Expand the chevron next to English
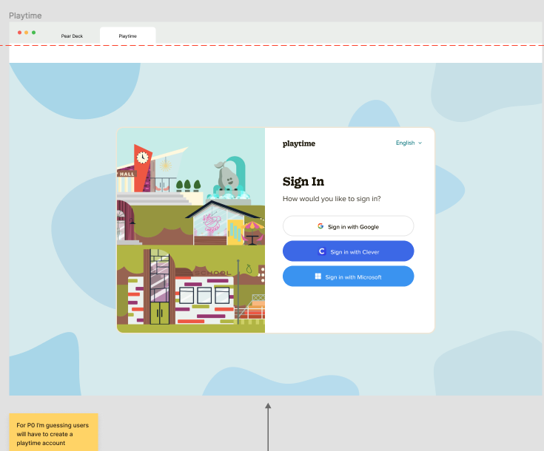The height and width of the screenshot is (451, 544). coord(420,143)
